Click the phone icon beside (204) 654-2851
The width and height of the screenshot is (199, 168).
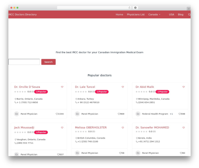(x=137, y=102)
